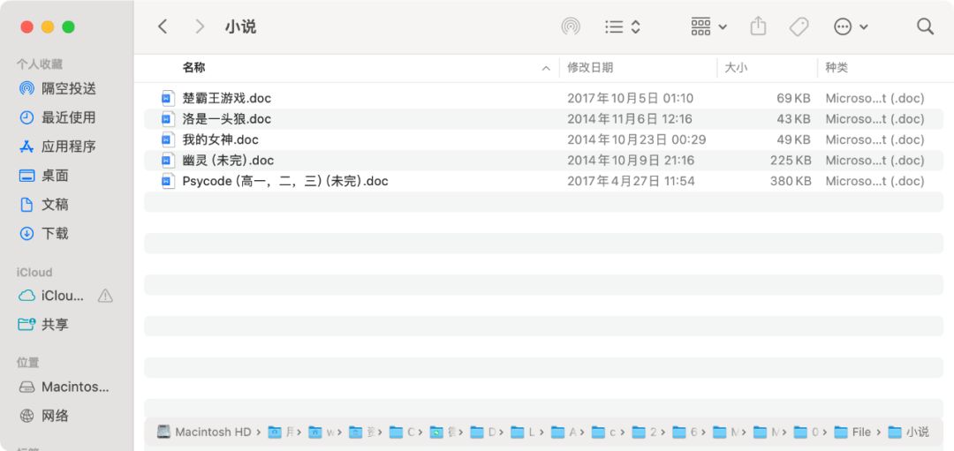The width and height of the screenshot is (954, 451).
Task: Click the 小说 folder in the path bar
Action: [x=908, y=432]
